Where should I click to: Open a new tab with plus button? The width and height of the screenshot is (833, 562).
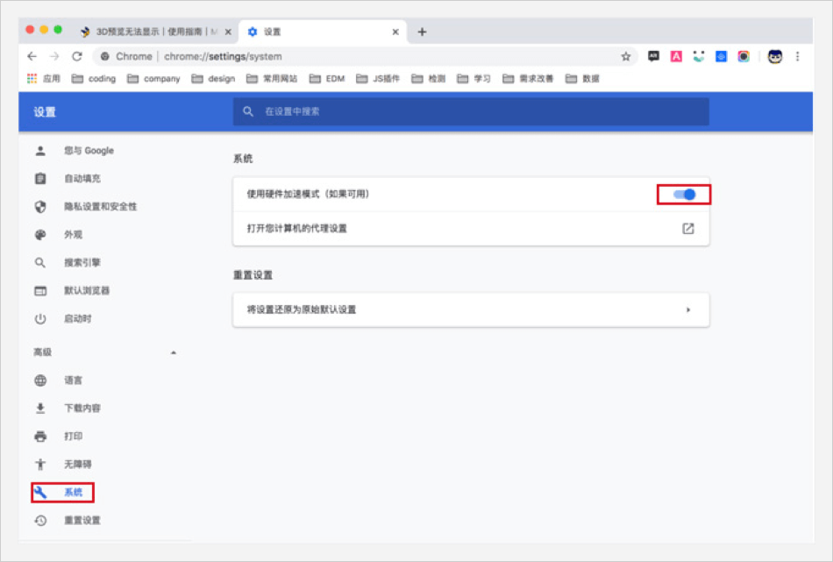[422, 32]
